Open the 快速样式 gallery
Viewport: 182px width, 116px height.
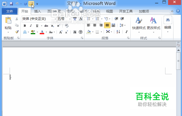coord(139,25)
